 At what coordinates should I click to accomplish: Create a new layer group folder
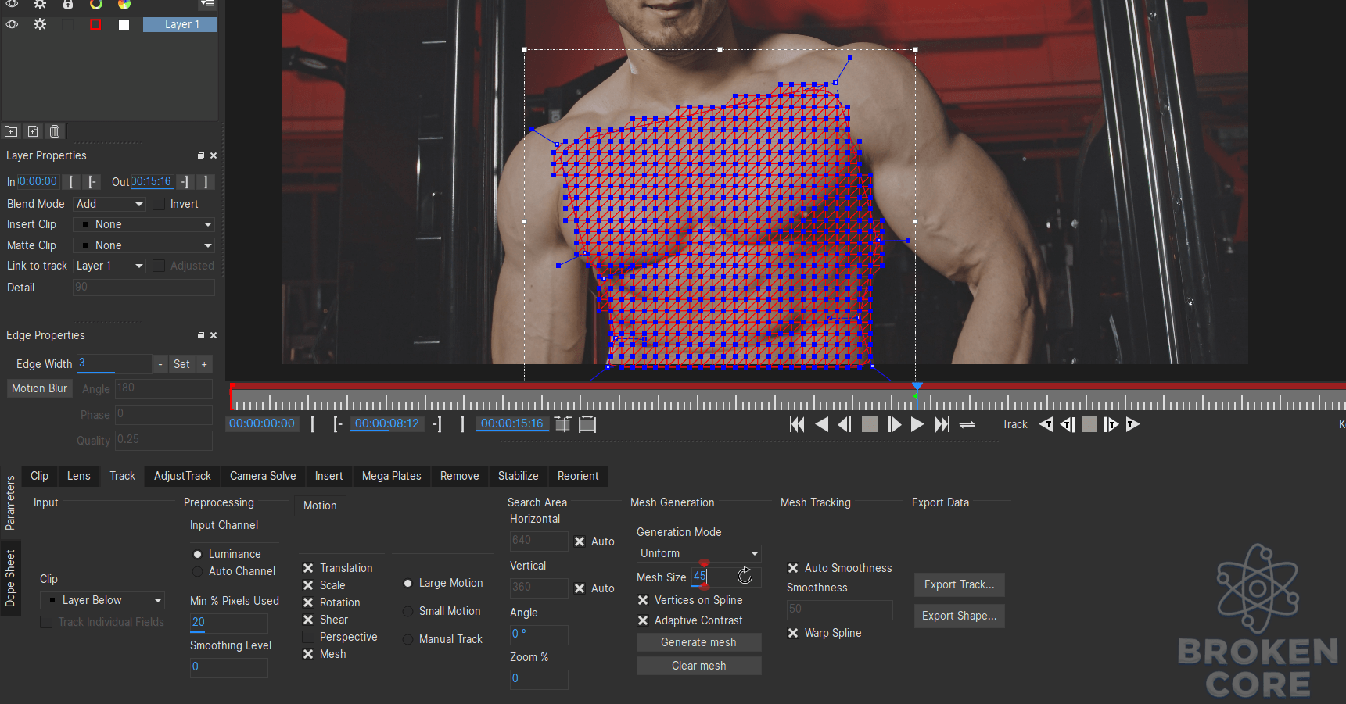pyautogui.click(x=11, y=131)
